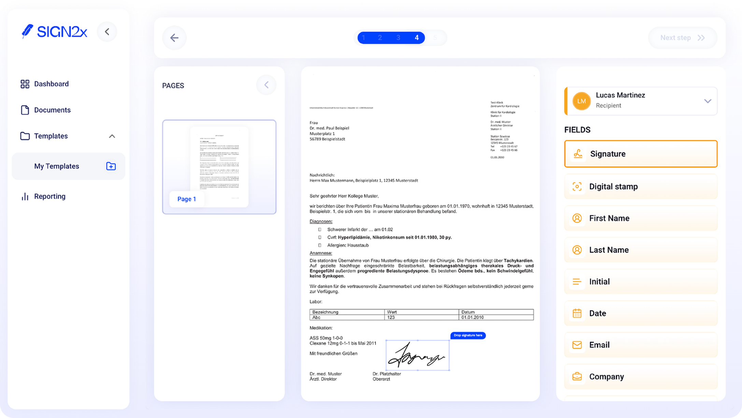The height and width of the screenshot is (418, 742).
Task: Collapse the left sidebar with chevron
Action: [x=107, y=32]
